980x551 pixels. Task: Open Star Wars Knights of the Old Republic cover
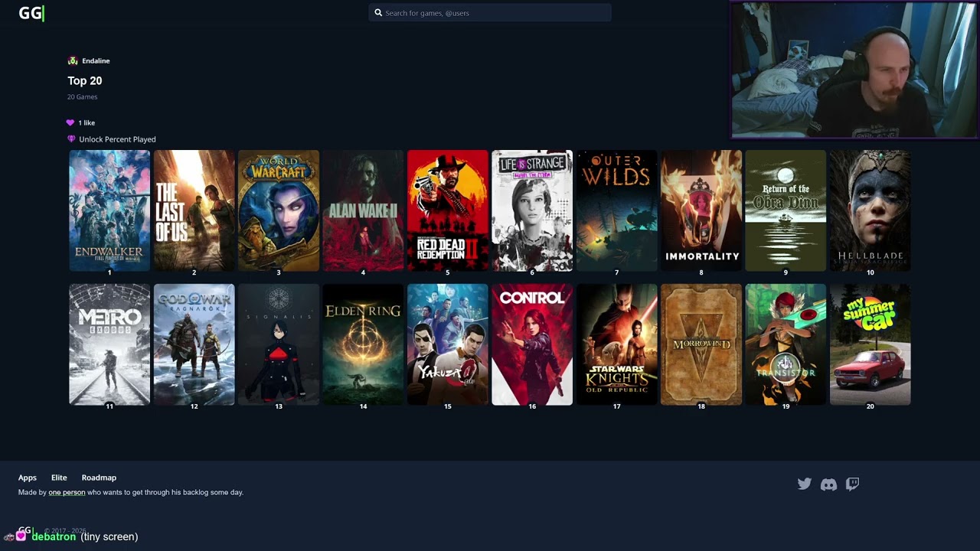[x=616, y=344]
